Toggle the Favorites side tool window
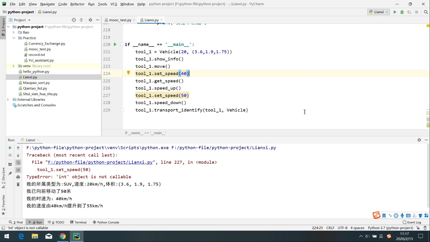430x242 pixels. click(x=3, y=205)
